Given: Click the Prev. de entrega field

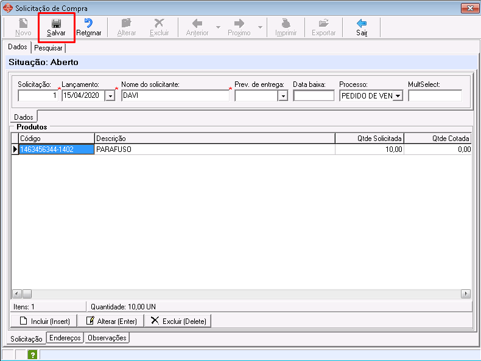Looking at the screenshot, I should (256, 95).
